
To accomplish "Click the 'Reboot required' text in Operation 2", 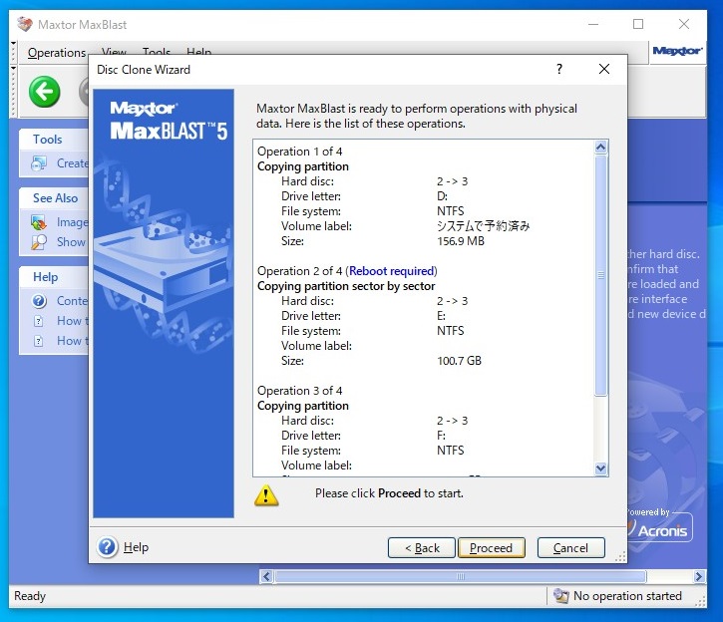I will [392, 271].
